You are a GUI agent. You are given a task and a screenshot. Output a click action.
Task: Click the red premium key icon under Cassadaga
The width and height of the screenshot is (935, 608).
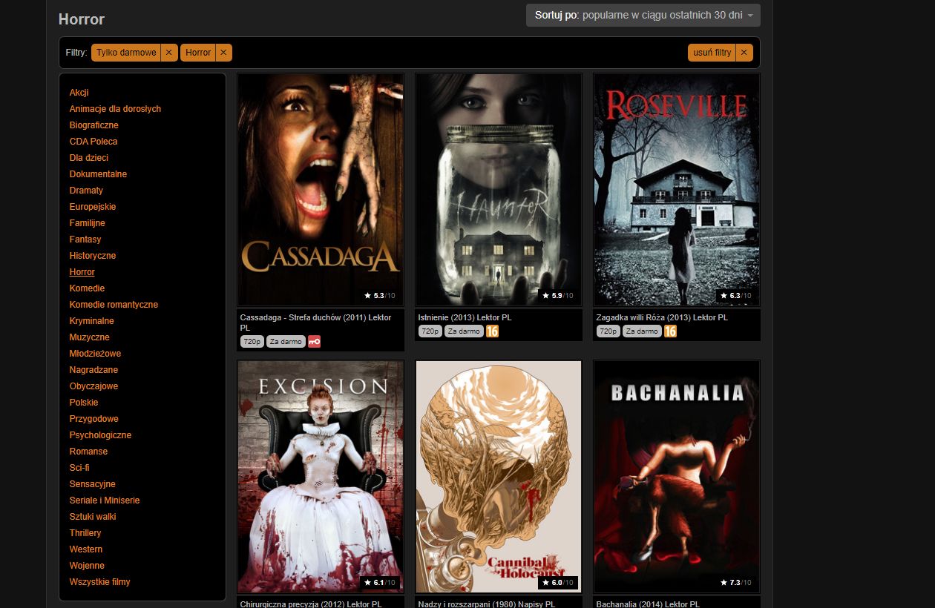coord(314,342)
